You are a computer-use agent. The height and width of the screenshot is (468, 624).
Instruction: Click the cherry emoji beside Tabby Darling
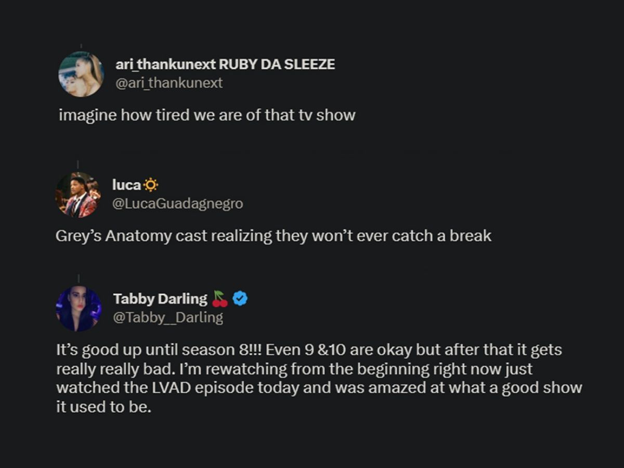point(220,298)
